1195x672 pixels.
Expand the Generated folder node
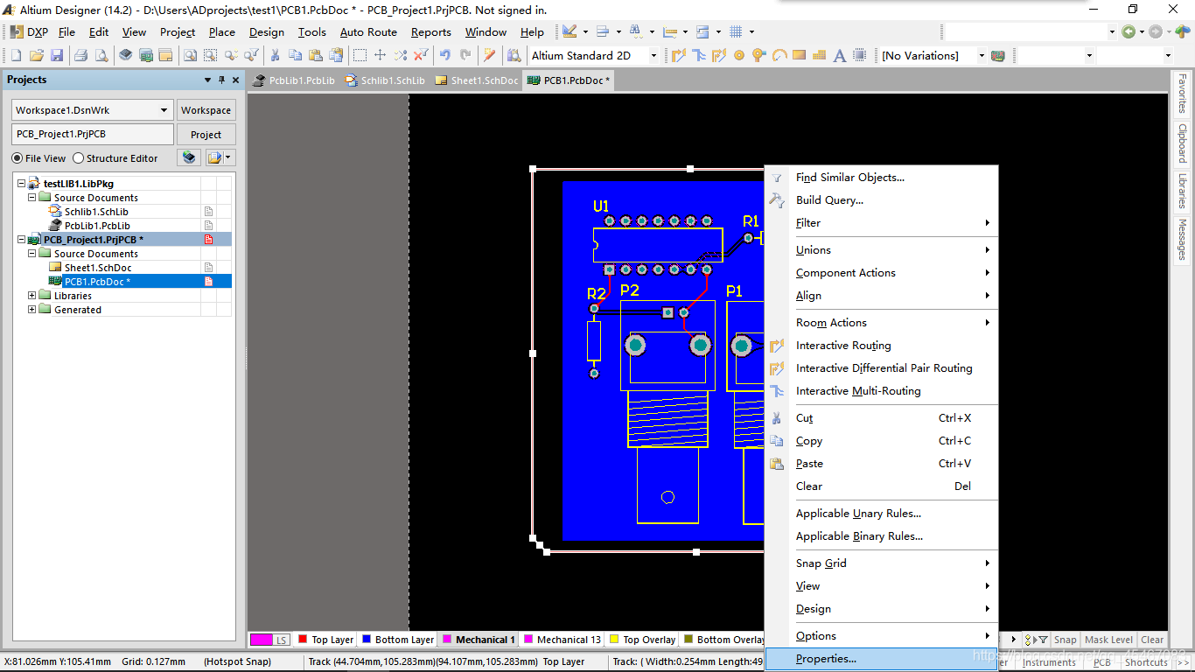tap(32, 310)
